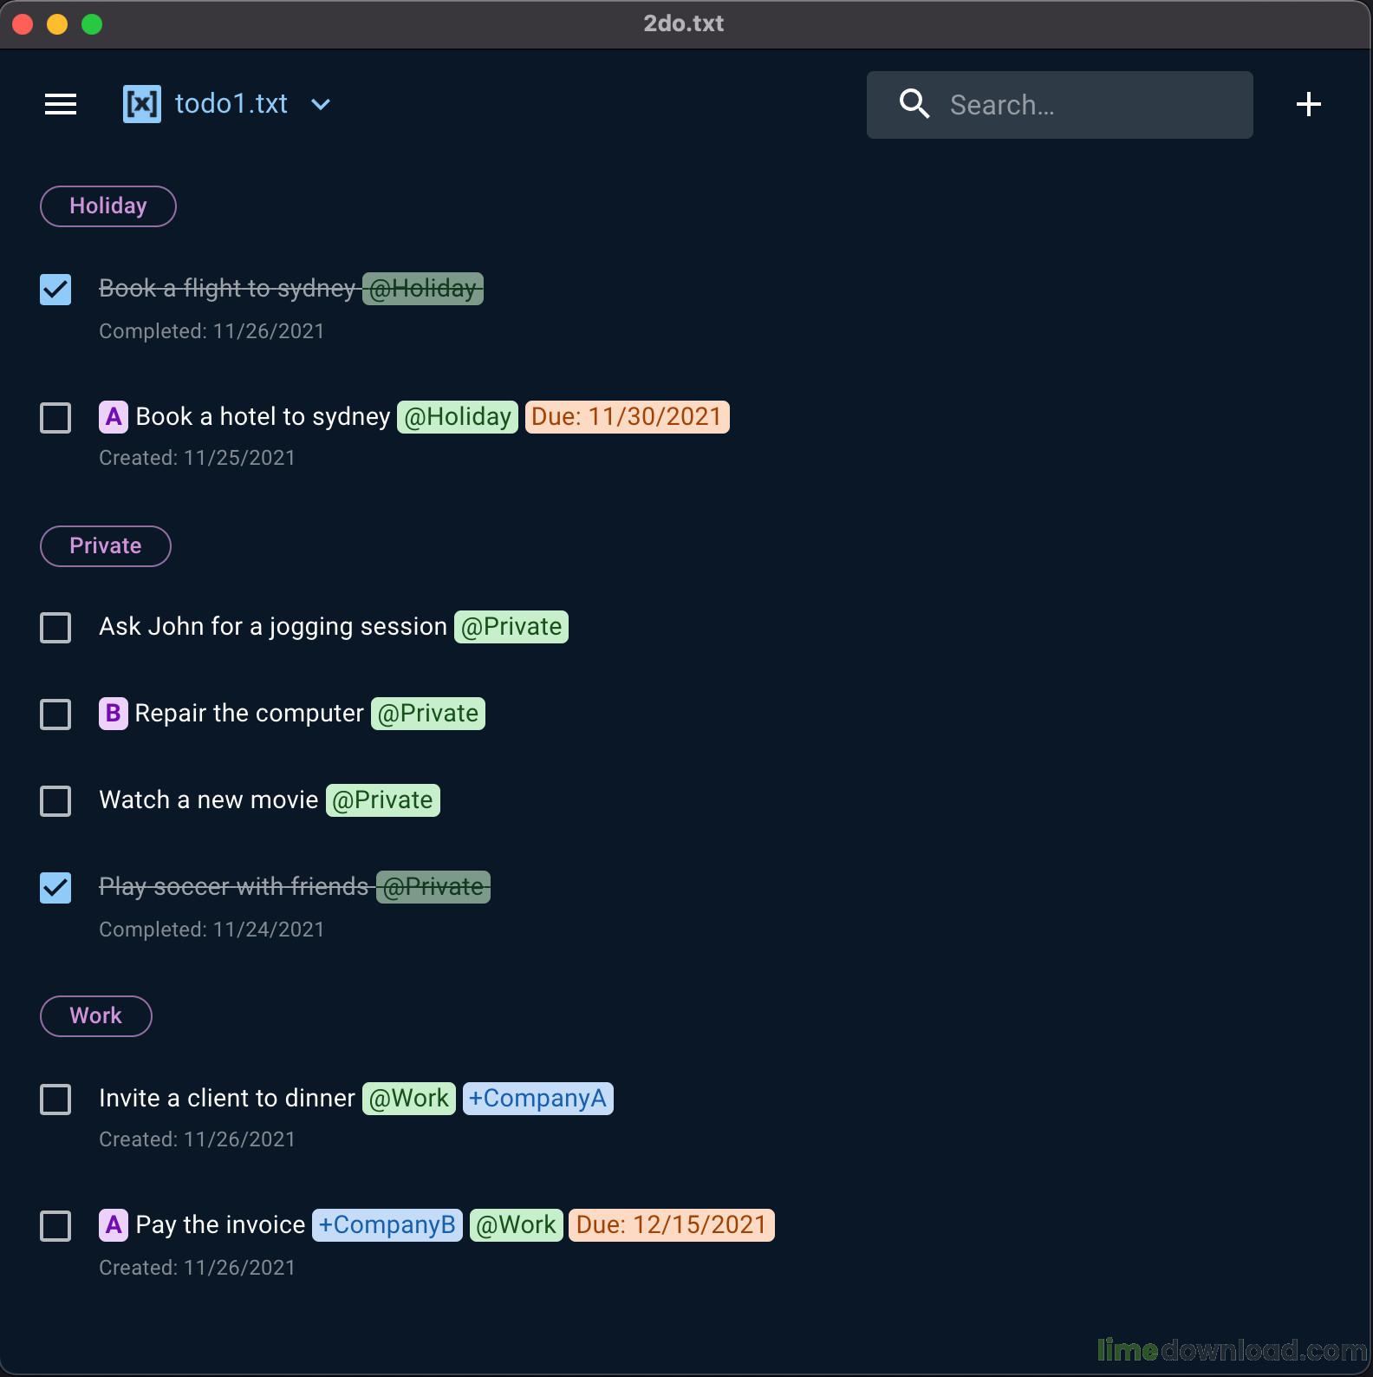Click priority A badge on hotel task
This screenshot has height=1377, width=1373.
(x=114, y=417)
